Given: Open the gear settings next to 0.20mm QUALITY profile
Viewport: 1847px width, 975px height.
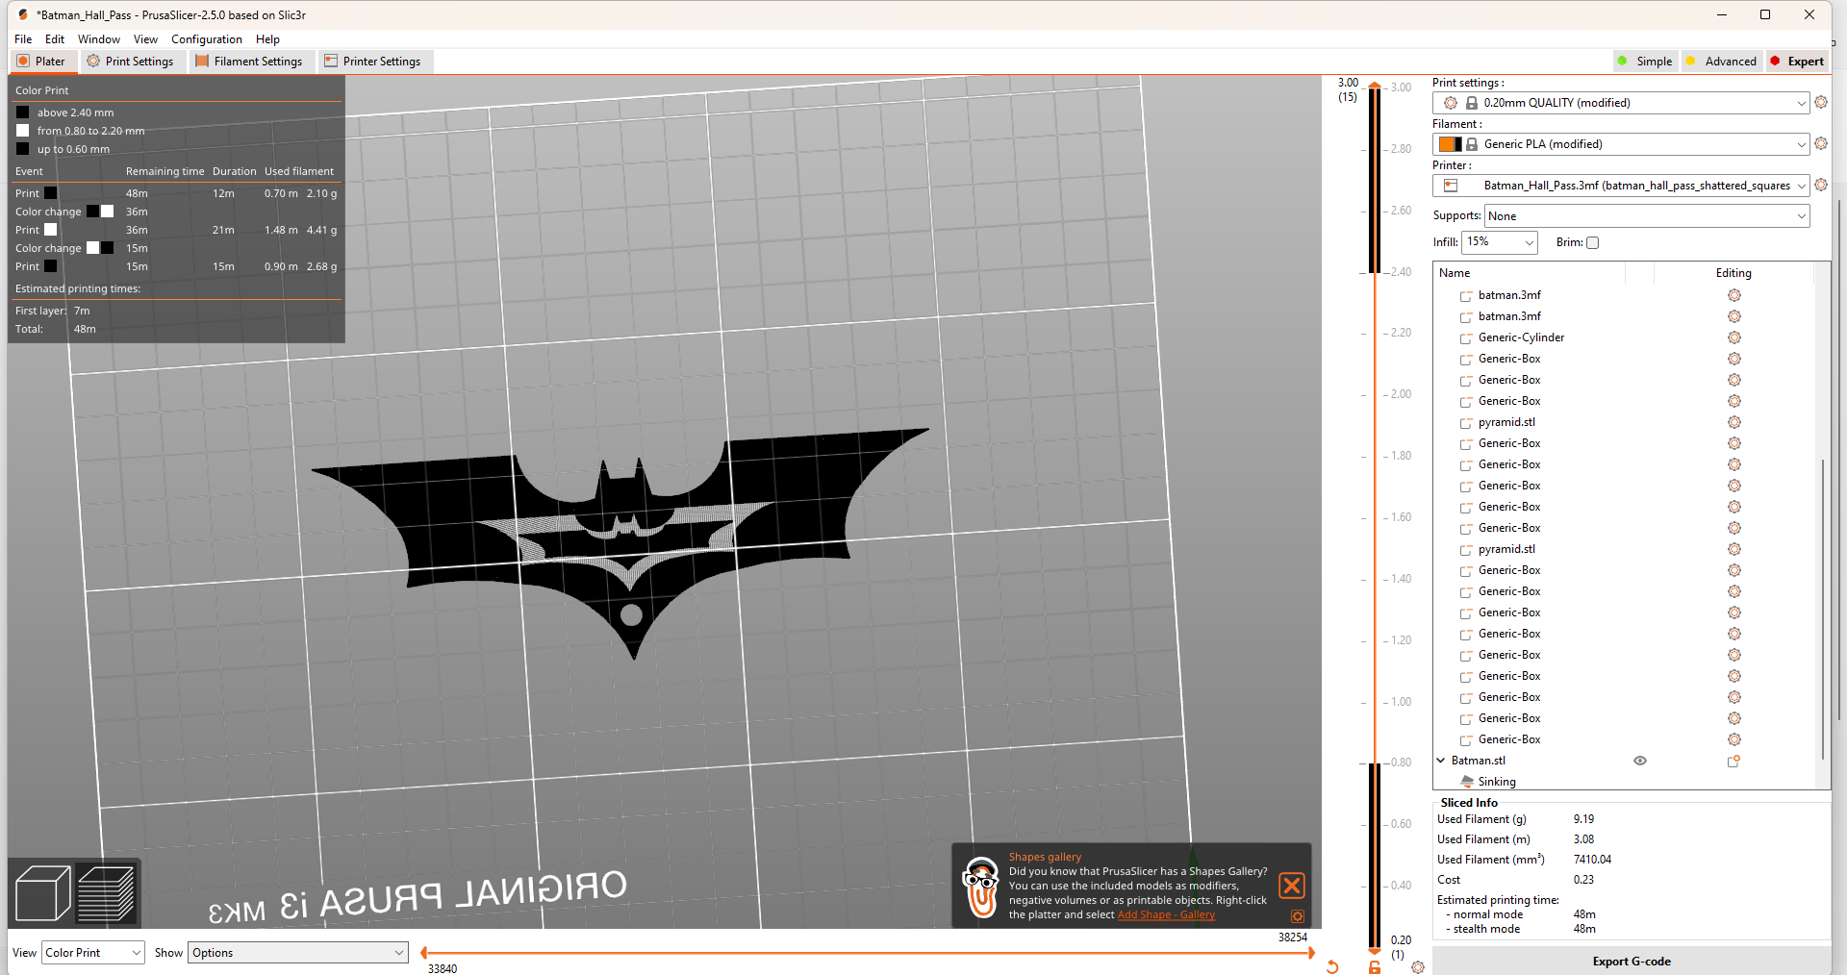Looking at the screenshot, I should [x=1821, y=103].
